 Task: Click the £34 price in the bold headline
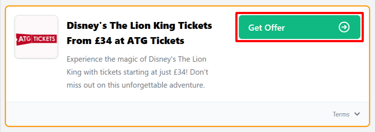tap(103, 41)
